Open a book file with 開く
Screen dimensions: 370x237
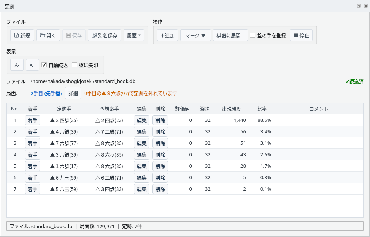[x=48, y=36]
